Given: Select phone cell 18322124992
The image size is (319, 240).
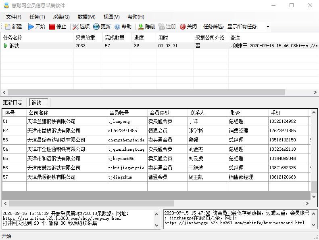Looking at the screenshot, I should point(288,121).
